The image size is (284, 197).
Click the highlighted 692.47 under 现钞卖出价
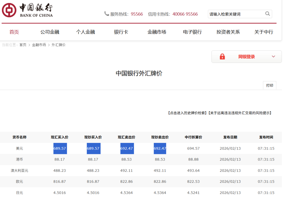[160, 148]
